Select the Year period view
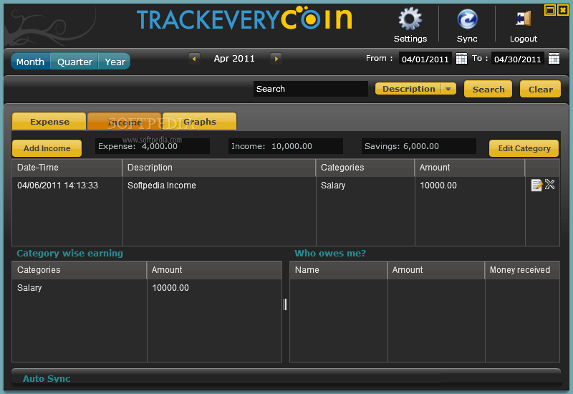The height and width of the screenshot is (394, 573). pos(115,62)
